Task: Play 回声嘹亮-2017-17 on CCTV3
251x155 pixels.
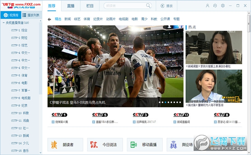Action: coord(145,122)
